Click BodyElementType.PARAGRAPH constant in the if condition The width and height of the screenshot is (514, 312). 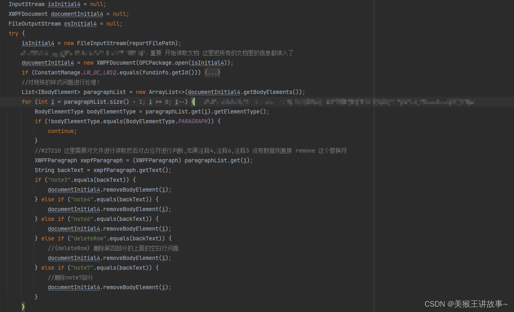click(x=192, y=121)
